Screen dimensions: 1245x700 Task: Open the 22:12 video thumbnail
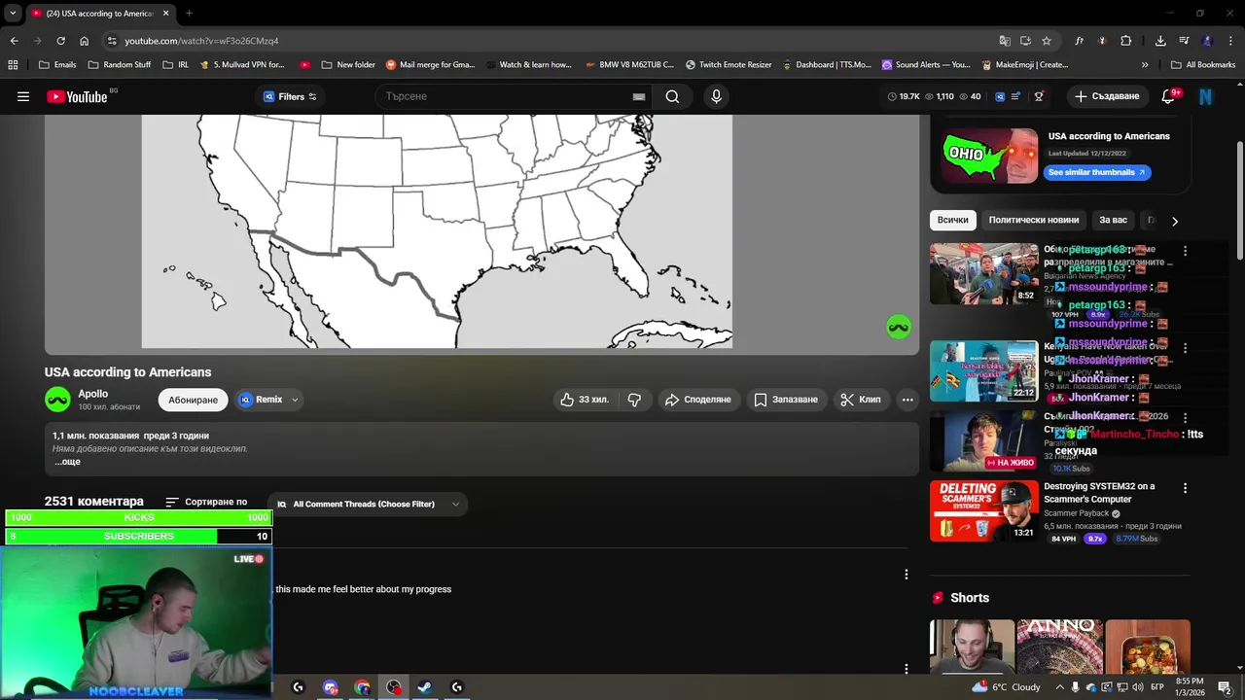pyautogui.click(x=983, y=370)
